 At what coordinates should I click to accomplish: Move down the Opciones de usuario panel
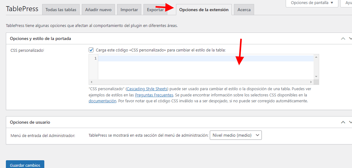click(x=350, y=122)
